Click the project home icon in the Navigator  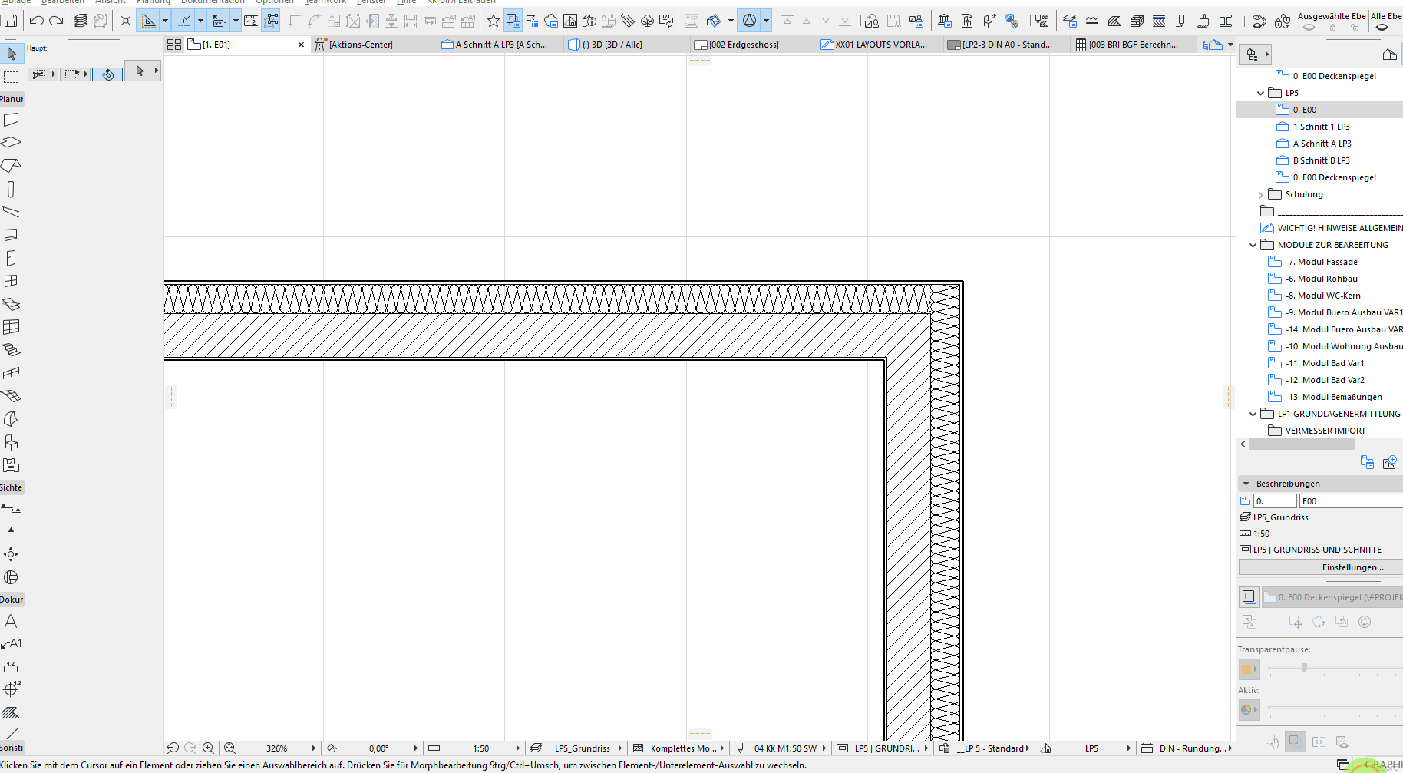click(x=1389, y=55)
